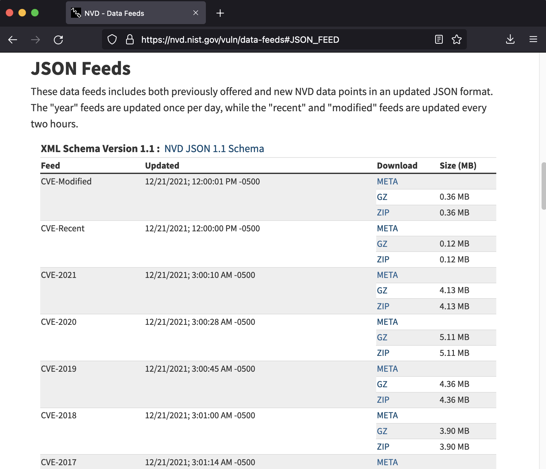This screenshot has height=469, width=546.
Task: Open a new browser tab
Action: [220, 13]
